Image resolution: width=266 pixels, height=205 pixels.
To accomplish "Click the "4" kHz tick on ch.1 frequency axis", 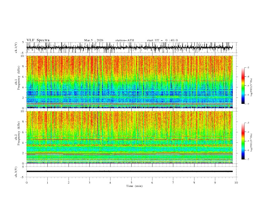I will pyautogui.click(x=23, y=87).
